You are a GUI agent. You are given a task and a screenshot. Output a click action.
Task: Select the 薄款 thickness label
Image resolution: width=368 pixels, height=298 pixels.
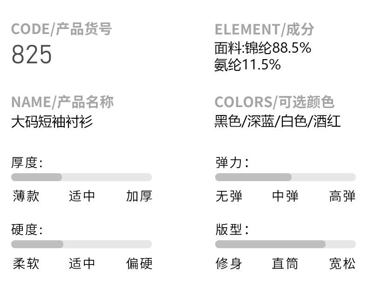pos(26,196)
